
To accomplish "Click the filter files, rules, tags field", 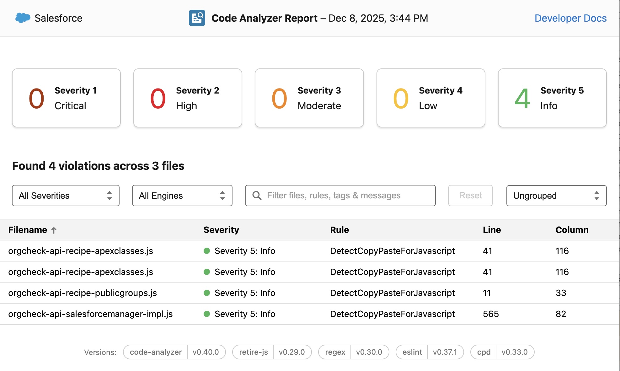I will (340, 196).
